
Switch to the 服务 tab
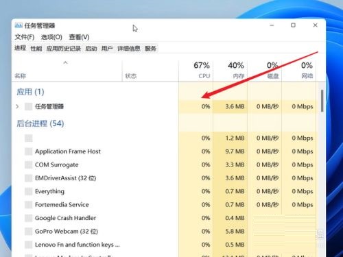(150, 49)
